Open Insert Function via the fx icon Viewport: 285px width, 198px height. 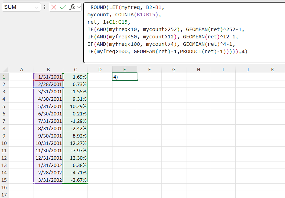tap(72, 7)
